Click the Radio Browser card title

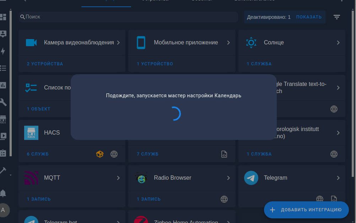click(x=173, y=178)
